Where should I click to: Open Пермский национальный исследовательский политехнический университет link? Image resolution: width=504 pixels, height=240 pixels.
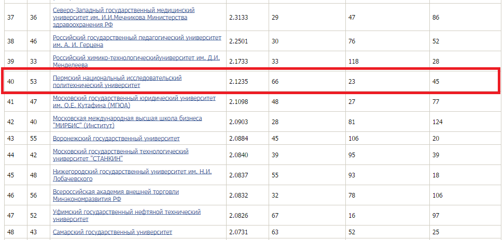coord(117,81)
